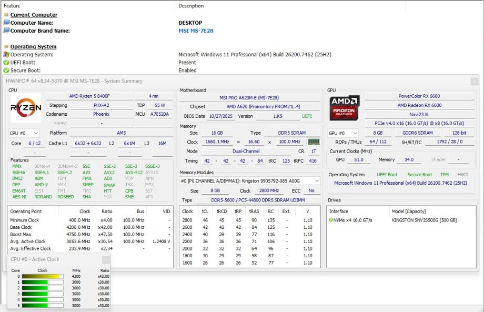Click the DDR5-5600 / PC5-44800 module type field
This screenshot has height=312, width=484.
point(258,200)
